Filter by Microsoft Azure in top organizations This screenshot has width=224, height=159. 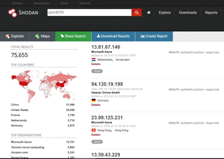pyautogui.click(x=21, y=142)
